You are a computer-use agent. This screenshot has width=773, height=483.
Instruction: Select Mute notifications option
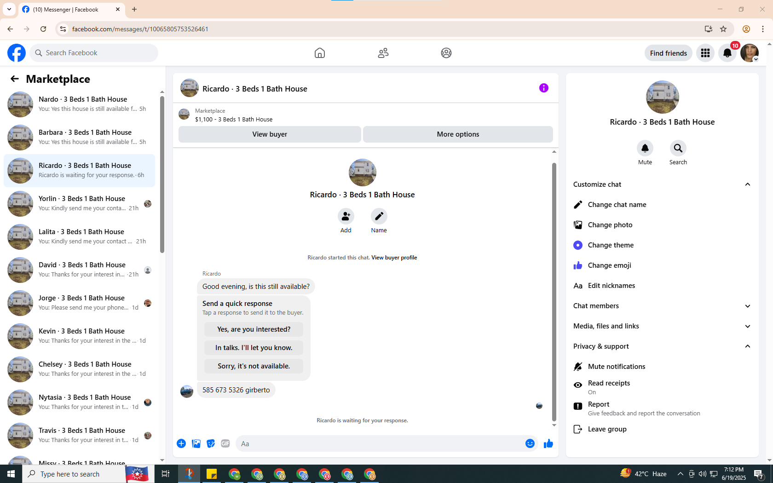tap(662, 367)
